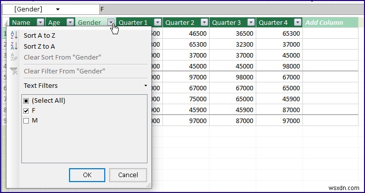Click Quarter 4 cell 45900
Image resolution: width=365 pixels, height=193 pixels.
point(279,99)
